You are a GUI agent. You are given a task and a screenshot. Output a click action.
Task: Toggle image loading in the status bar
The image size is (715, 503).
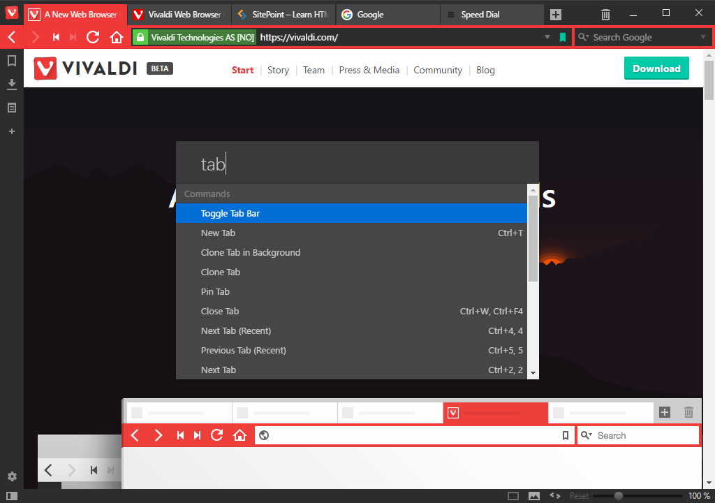(x=534, y=496)
